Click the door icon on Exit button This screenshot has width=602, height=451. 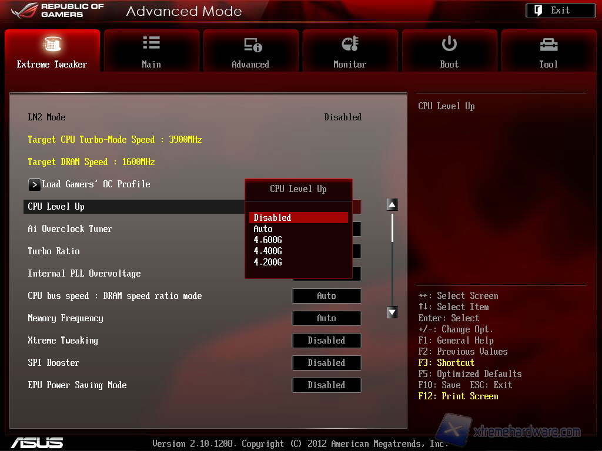pyautogui.click(x=538, y=11)
